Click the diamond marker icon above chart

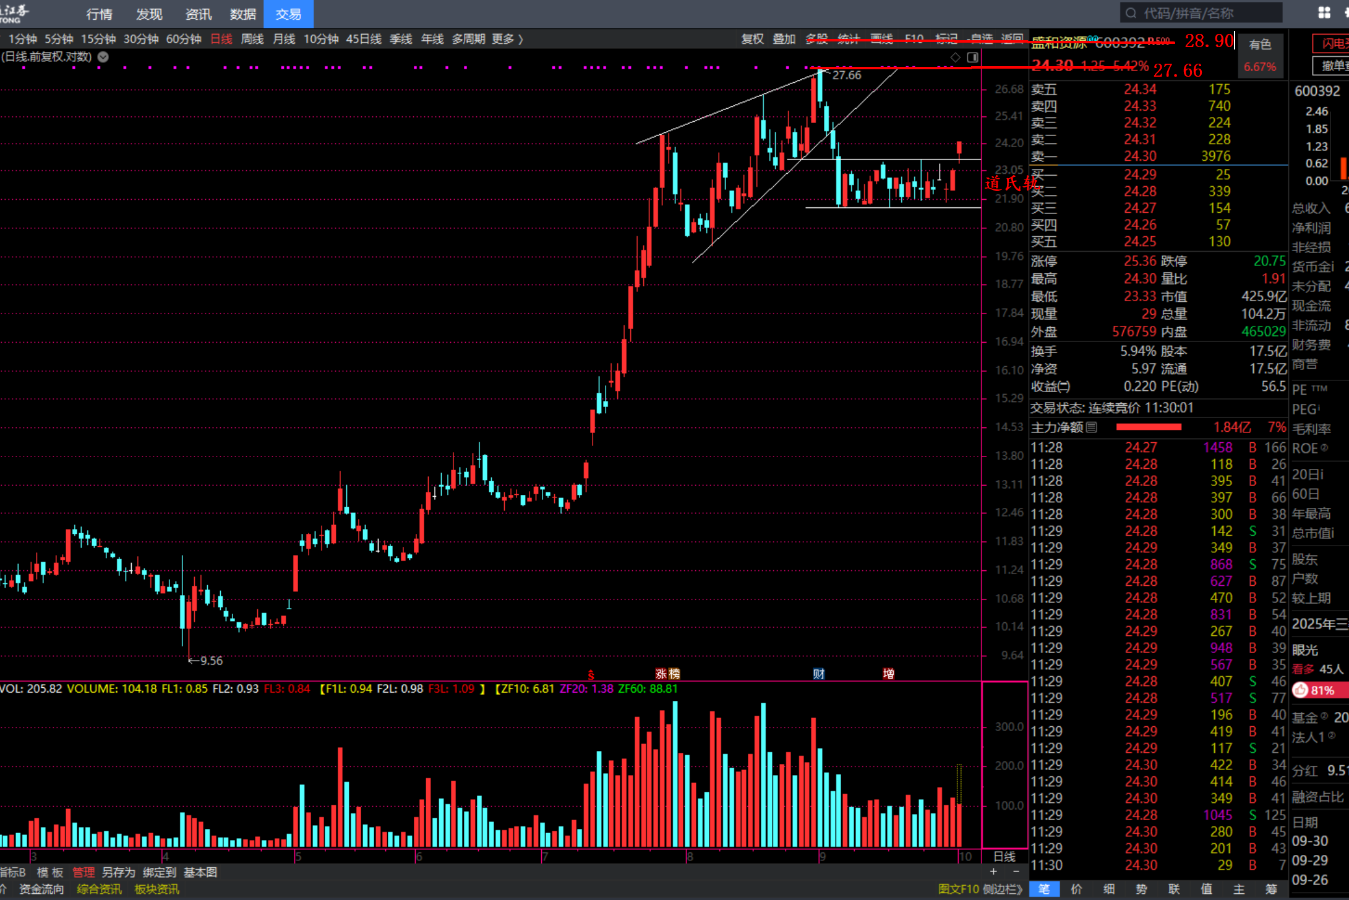[x=956, y=58]
